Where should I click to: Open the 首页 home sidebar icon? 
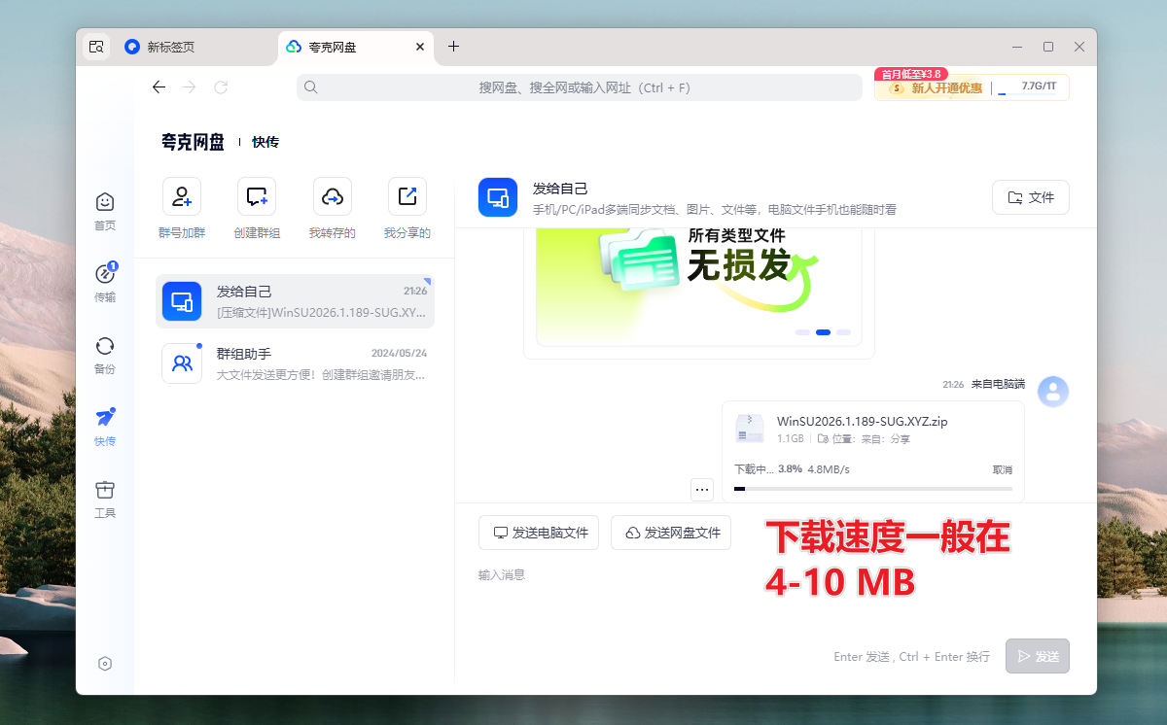tap(105, 202)
